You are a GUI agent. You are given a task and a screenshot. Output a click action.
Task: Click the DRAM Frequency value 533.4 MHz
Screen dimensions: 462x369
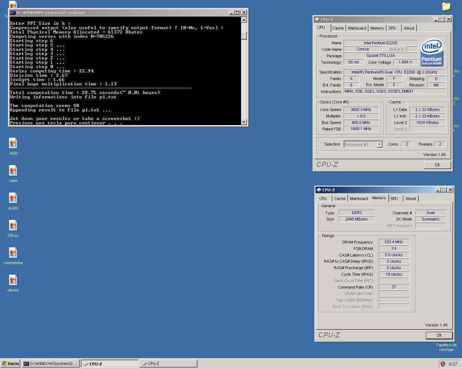394,242
